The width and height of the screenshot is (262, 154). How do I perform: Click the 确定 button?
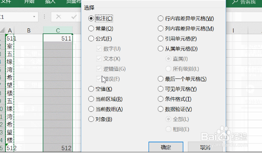166,147
